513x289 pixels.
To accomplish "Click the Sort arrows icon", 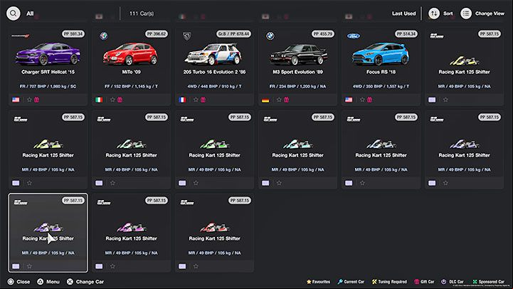I will pos(434,14).
